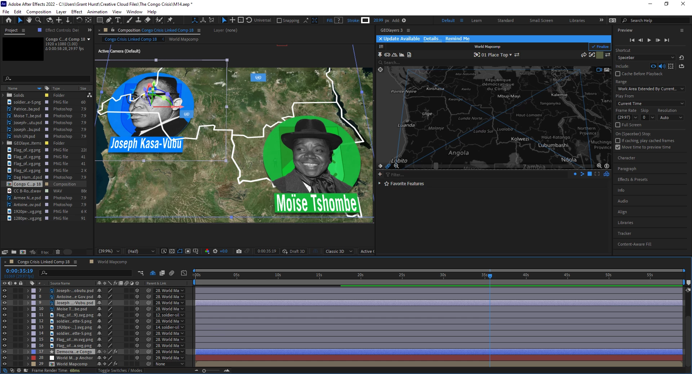
Task: Click the Remind Me link
Action: coord(457,39)
